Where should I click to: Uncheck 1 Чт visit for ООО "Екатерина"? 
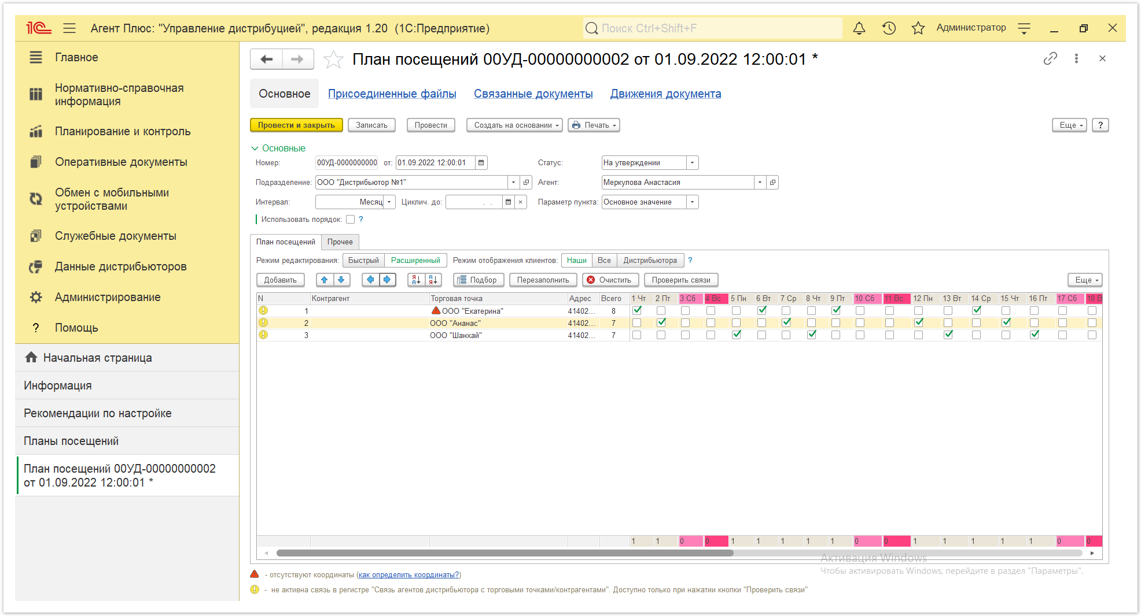pos(637,310)
